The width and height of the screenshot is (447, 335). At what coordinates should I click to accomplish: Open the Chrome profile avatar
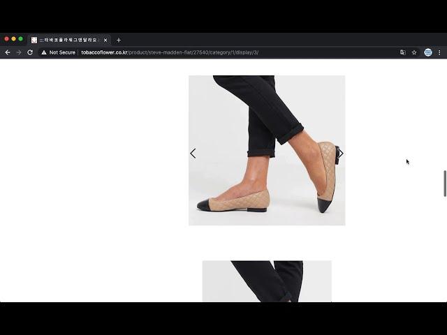coord(428,52)
